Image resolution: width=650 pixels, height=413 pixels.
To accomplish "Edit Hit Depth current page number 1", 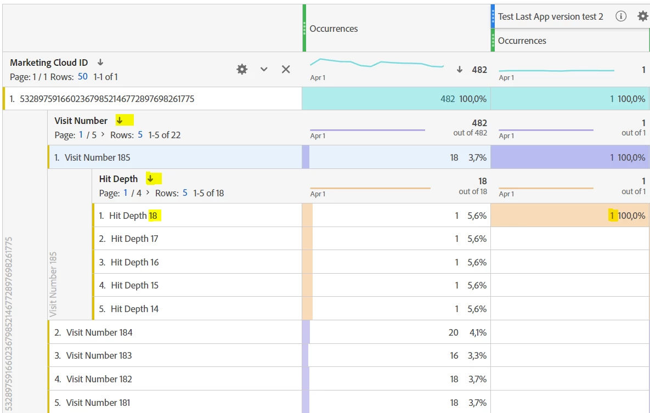I will [x=125, y=193].
